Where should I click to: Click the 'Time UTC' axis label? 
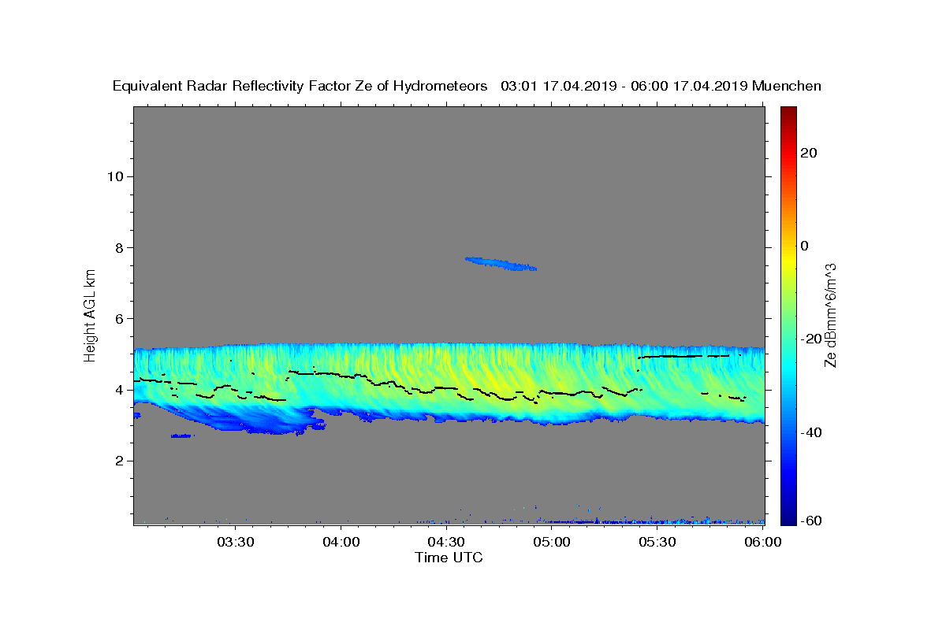[x=449, y=558]
